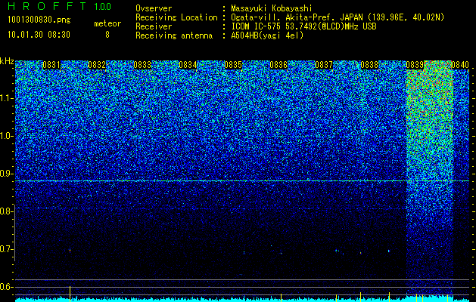Click the ICOM IC-575 receiver text
The image size is (476, 302).
tap(303, 26)
